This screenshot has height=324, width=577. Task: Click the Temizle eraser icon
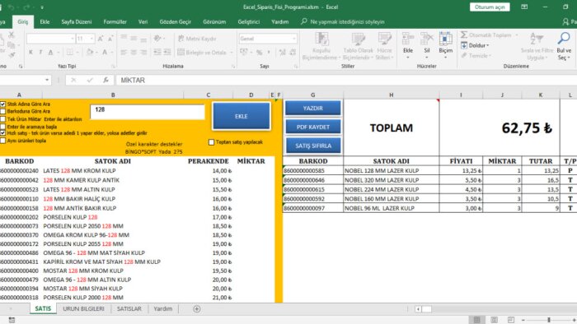463,55
